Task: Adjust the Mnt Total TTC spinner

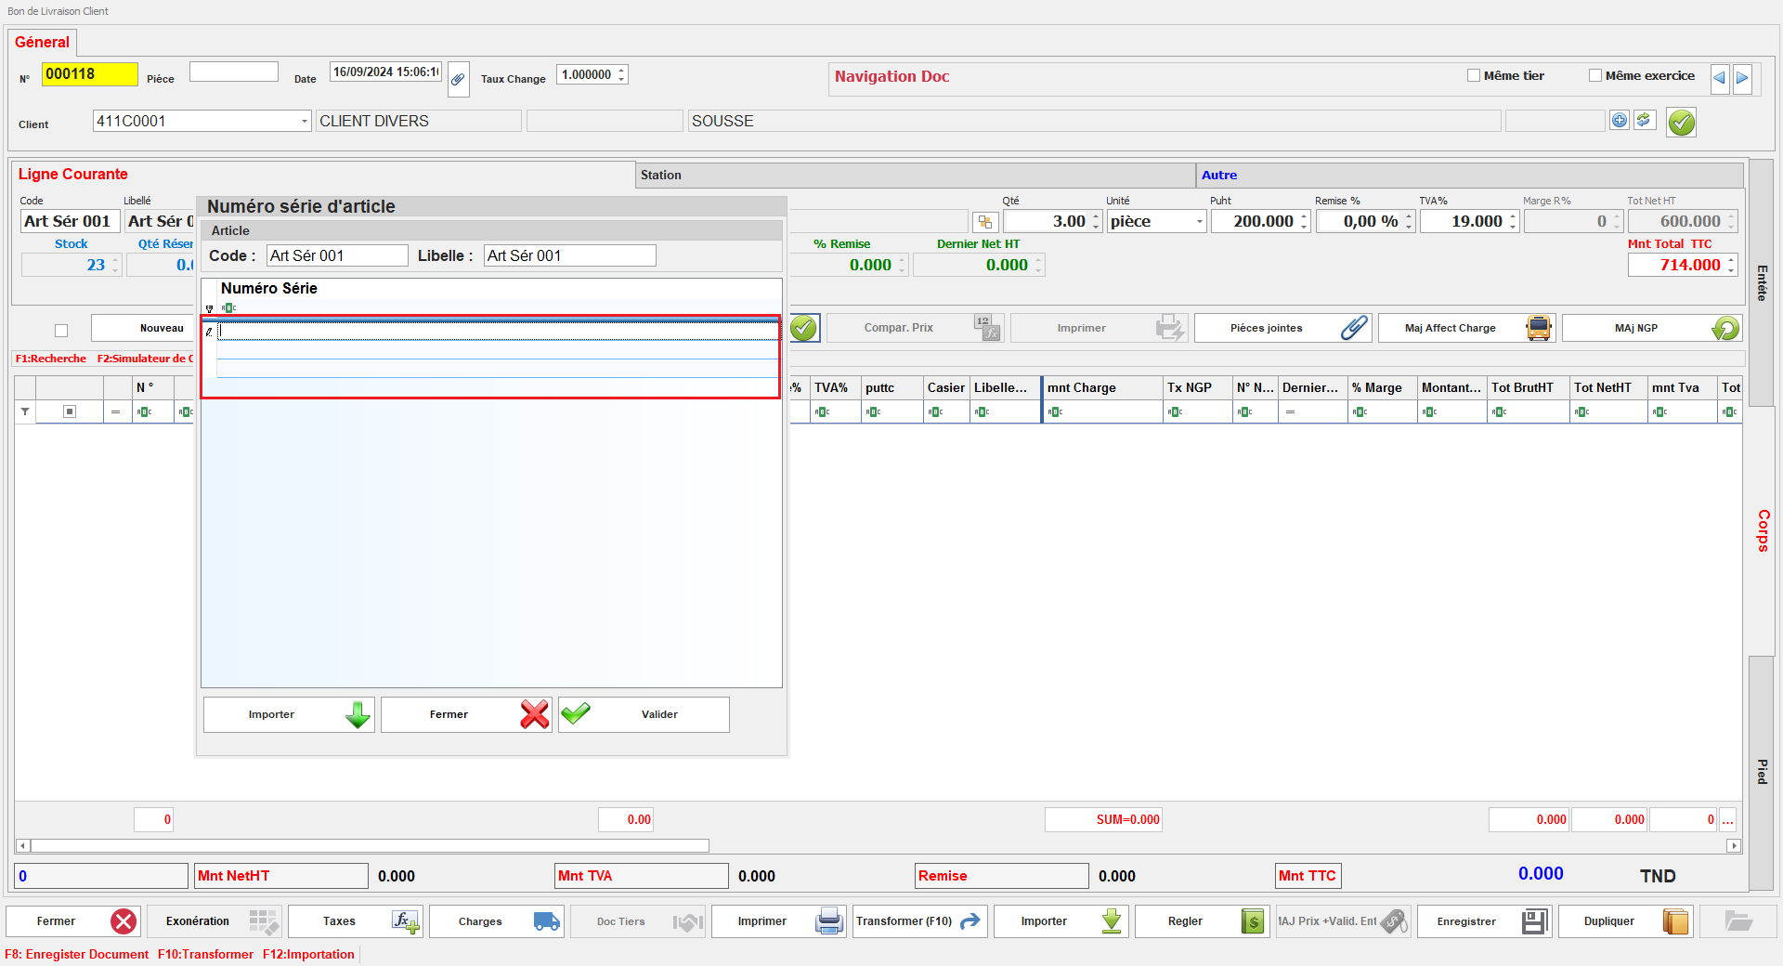Action: (1731, 266)
